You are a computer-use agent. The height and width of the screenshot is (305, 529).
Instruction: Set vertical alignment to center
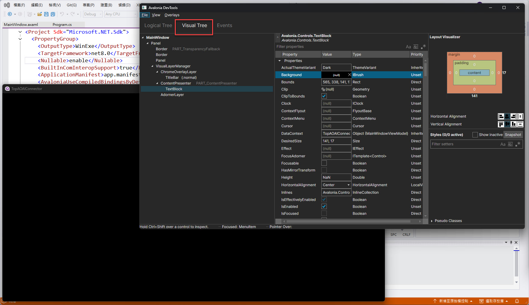(x=507, y=124)
